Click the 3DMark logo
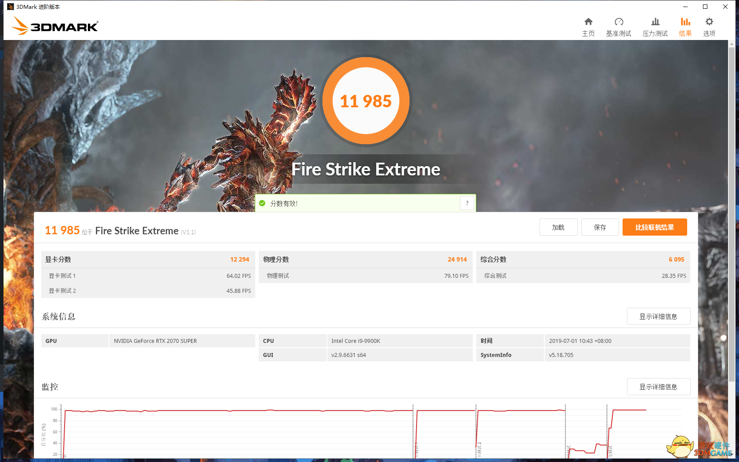The width and height of the screenshot is (739, 462). 54,25
